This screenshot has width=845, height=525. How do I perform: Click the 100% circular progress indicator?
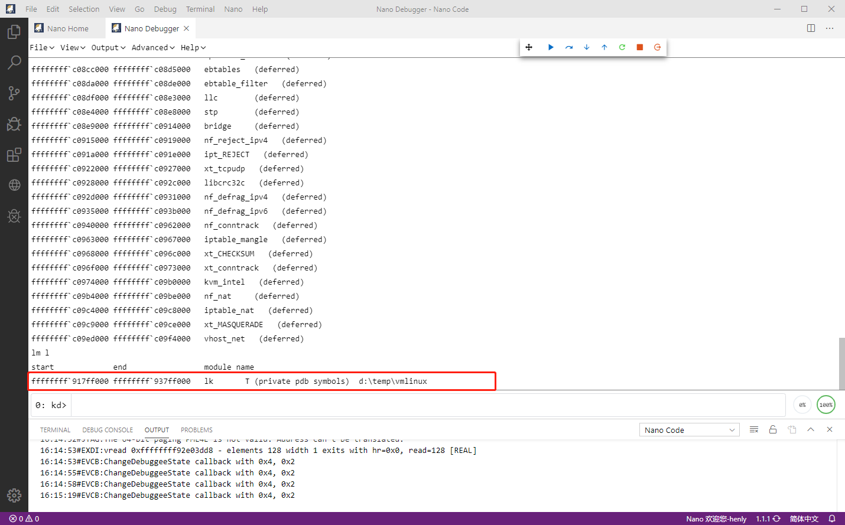(826, 405)
